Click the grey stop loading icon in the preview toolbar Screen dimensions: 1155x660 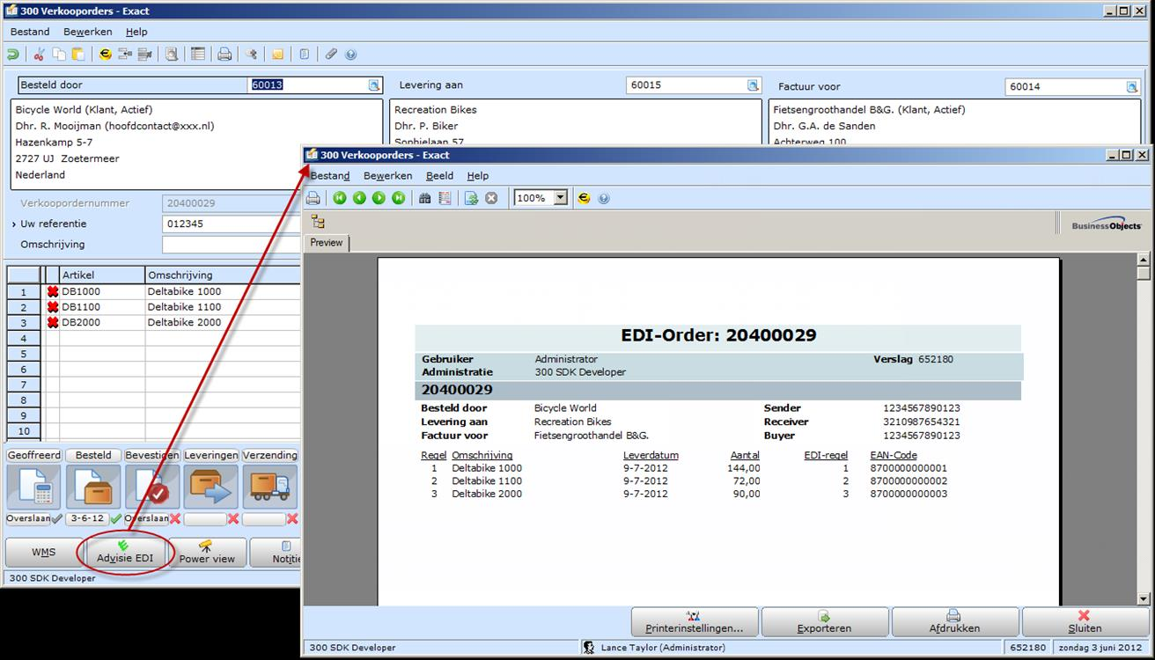[x=491, y=198]
